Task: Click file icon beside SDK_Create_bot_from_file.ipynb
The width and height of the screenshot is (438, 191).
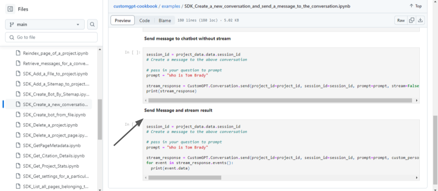Action: click(18, 115)
